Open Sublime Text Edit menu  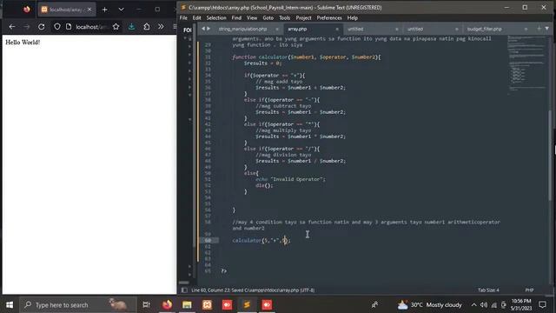click(x=196, y=17)
